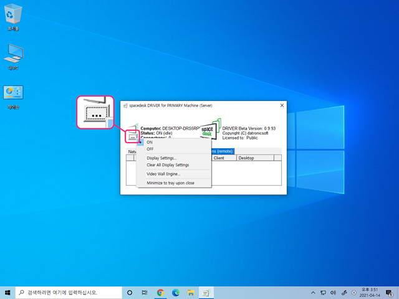Turn spacedesk OFF from the menu

pos(150,149)
